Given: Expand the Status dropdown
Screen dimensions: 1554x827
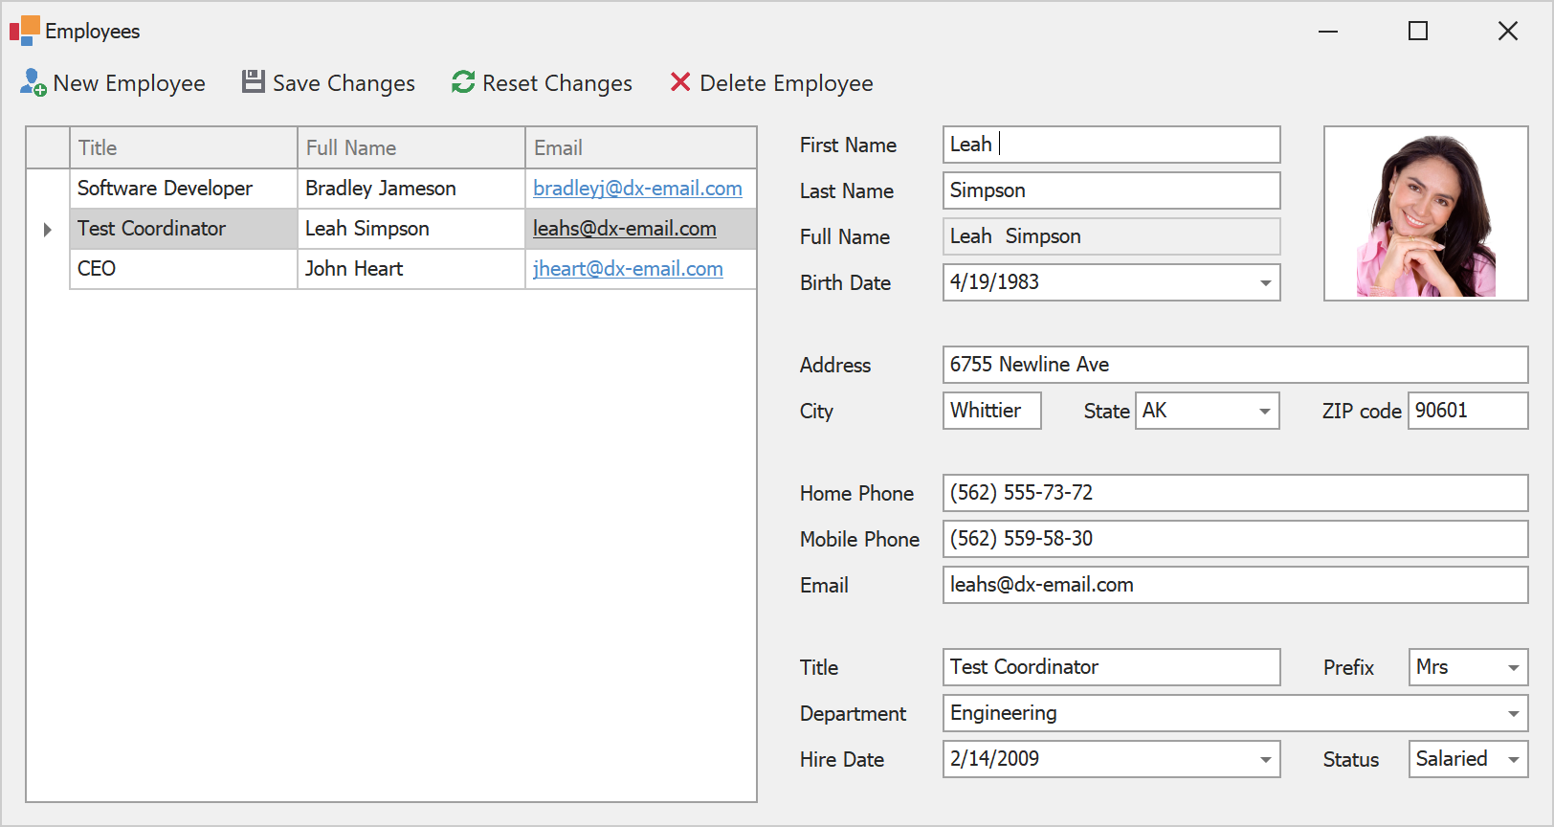Looking at the screenshot, I should [x=1513, y=760].
